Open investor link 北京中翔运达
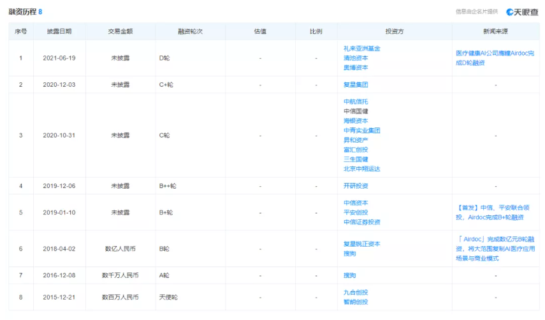The height and width of the screenshot is (320, 545). [x=362, y=169]
